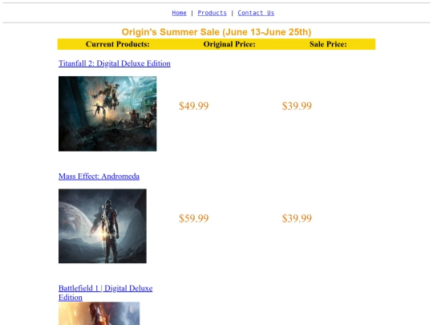Click Titanfall 2 original price $49.99
Image resolution: width=433 pixels, height=325 pixels.
click(194, 106)
